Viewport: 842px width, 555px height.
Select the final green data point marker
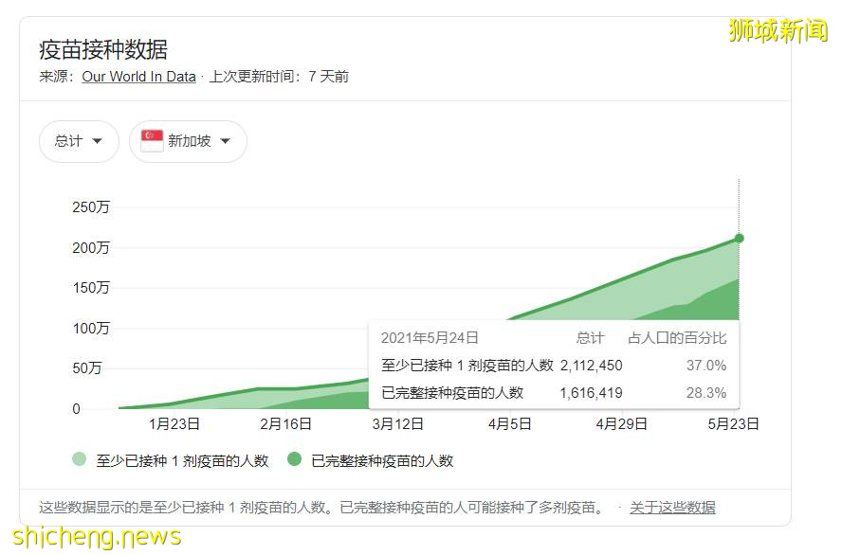(x=739, y=239)
